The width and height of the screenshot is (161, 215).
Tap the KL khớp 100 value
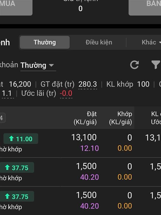143,84
